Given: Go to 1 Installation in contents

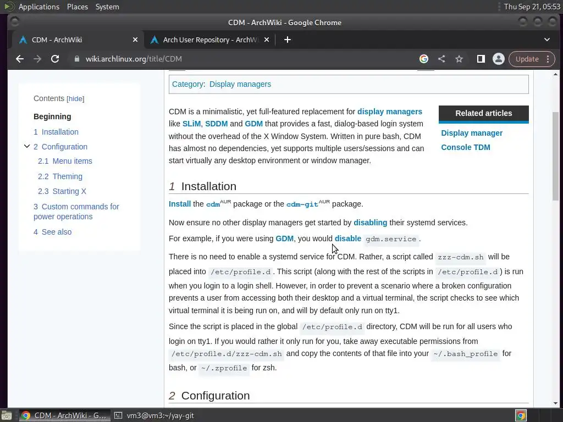Looking at the screenshot, I should coord(56,132).
